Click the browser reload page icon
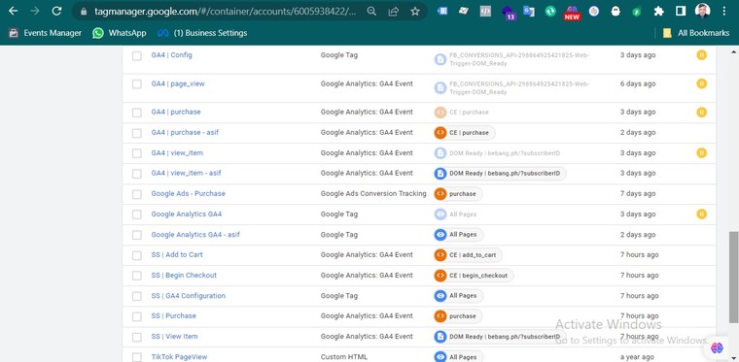 click(x=56, y=11)
